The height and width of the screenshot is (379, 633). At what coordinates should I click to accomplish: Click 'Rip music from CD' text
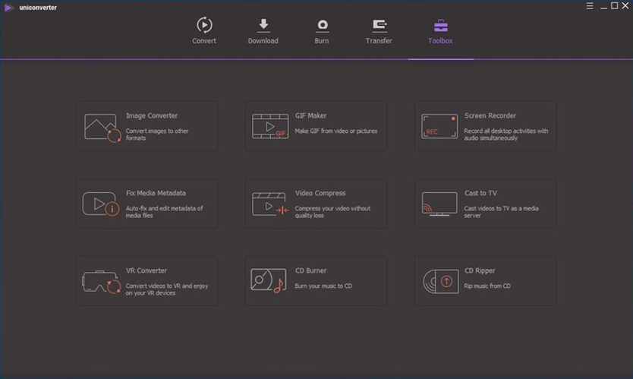[487, 286]
